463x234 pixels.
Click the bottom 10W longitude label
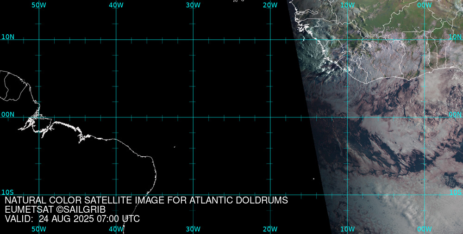point(347,229)
